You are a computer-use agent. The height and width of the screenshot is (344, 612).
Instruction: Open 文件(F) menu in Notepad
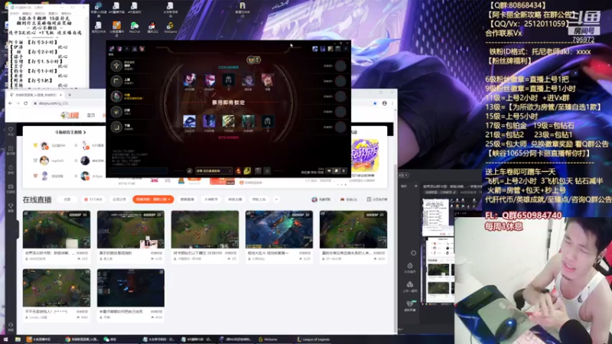click(15, 13)
